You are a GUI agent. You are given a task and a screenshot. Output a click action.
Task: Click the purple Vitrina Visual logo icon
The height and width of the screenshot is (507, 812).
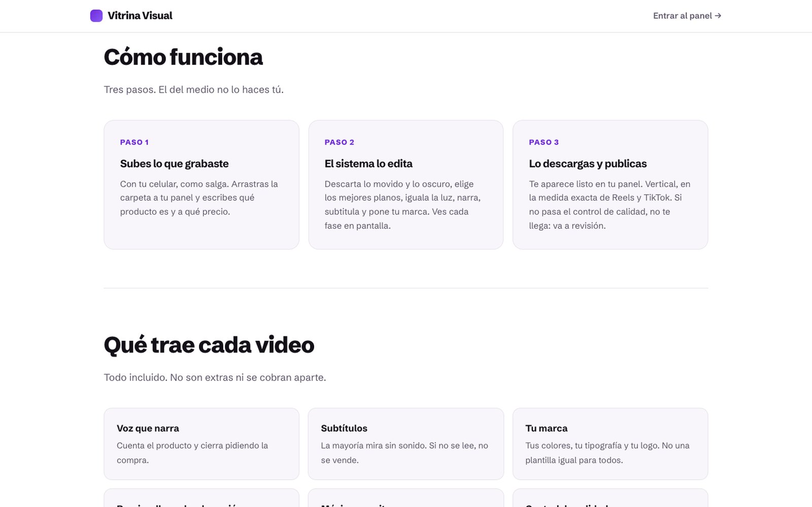pos(96,16)
